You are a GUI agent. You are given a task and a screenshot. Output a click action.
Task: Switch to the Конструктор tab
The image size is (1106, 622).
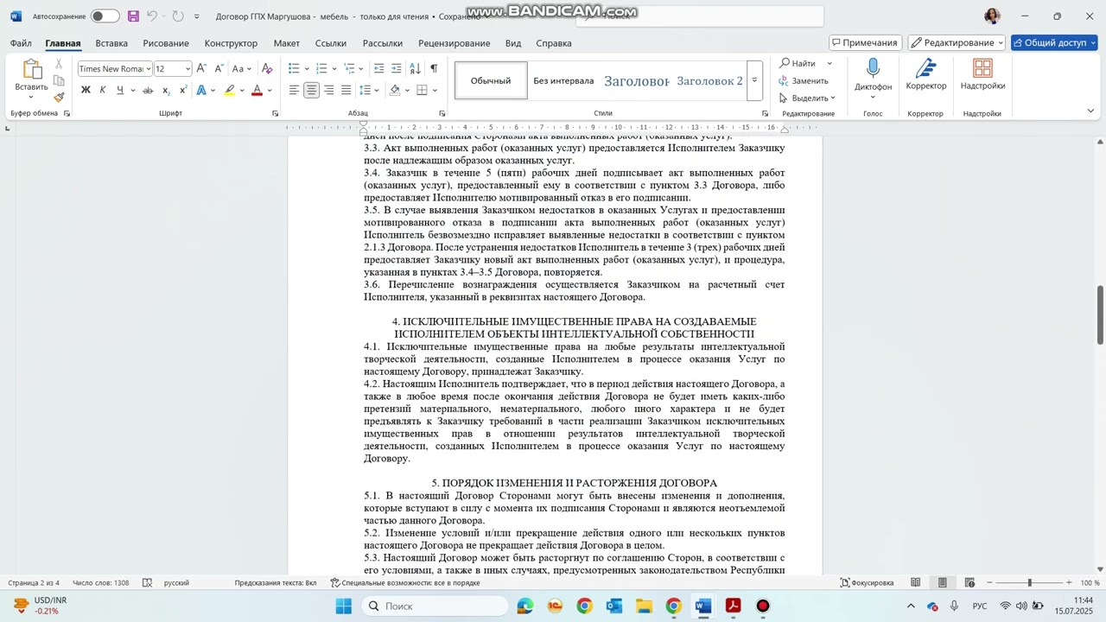(231, 43)
